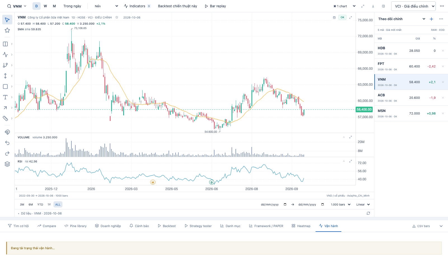Select the 3M range

coord(22,205)
